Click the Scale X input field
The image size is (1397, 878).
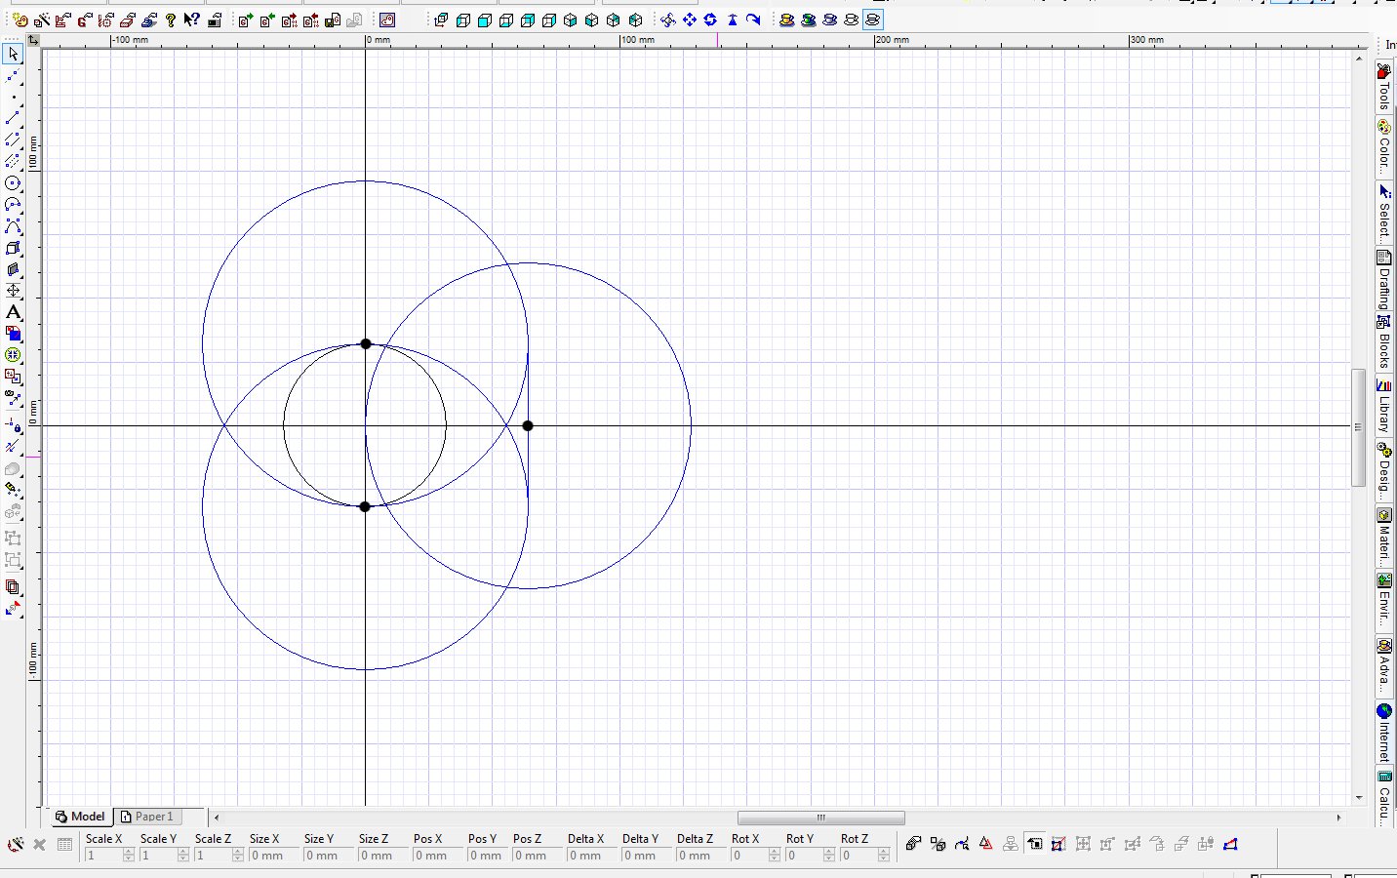[x=103, y=856]
